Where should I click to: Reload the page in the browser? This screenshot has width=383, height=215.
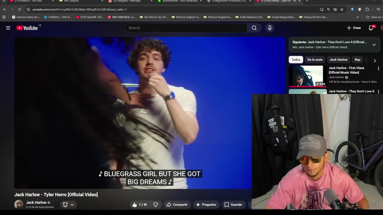[x=19, y=9]
